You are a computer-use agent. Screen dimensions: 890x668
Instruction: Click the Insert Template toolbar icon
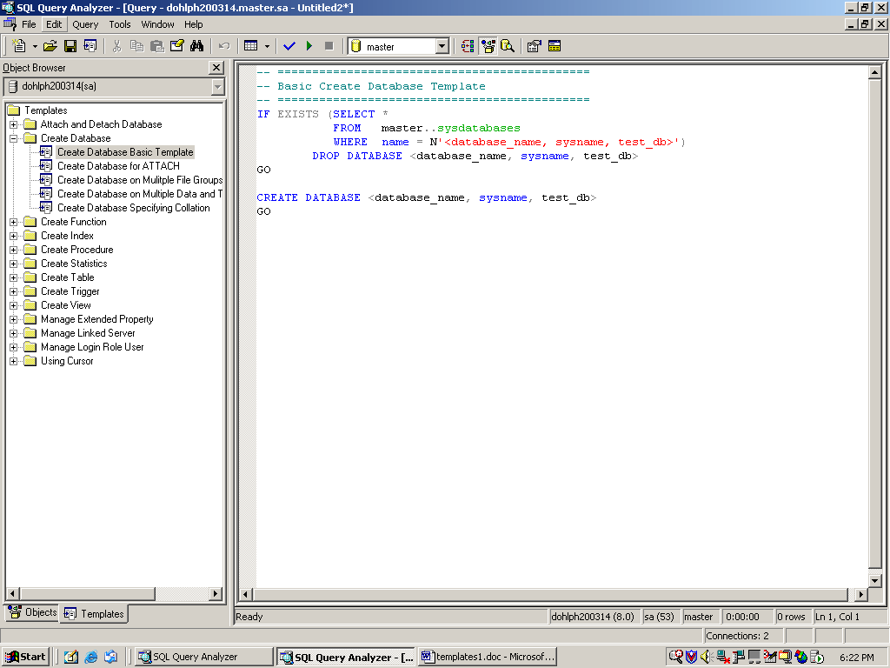90,47
